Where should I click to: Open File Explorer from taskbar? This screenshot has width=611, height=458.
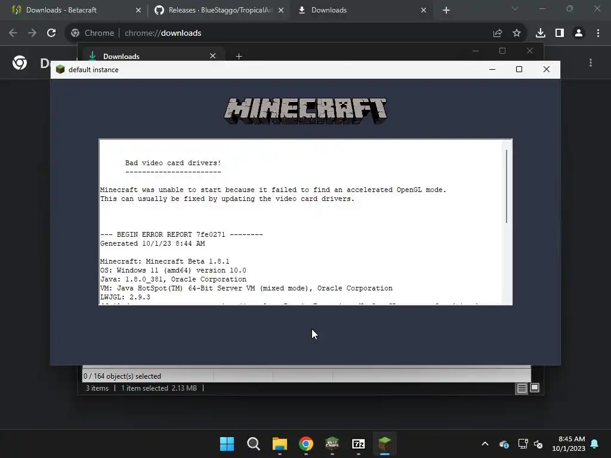tap(280, 444)
